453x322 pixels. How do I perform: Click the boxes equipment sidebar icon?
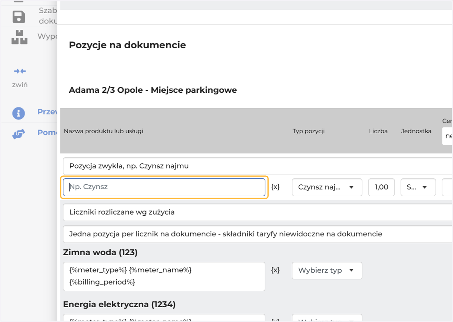point(19,37)
